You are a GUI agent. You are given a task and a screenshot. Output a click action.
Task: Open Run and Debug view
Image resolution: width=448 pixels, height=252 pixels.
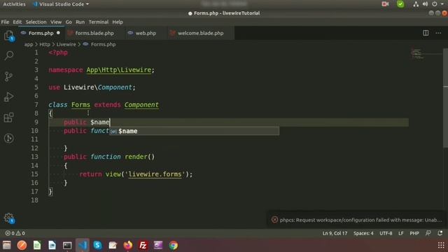coord(9,97)
